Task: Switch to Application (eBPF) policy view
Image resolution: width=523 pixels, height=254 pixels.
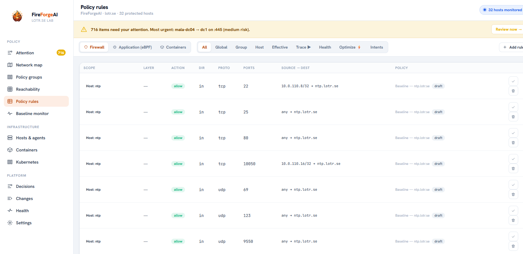Action: [x=132, y=47]
